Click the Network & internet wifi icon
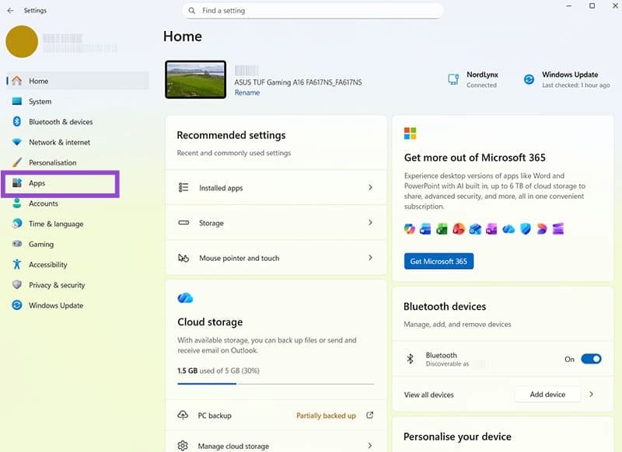The image size is (622, 452). pyautogui.click(x=17, y=142)
